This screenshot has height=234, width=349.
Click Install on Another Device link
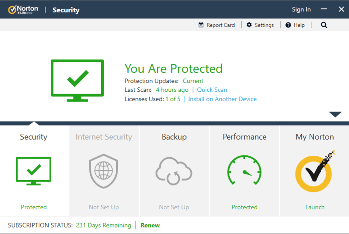222,99
